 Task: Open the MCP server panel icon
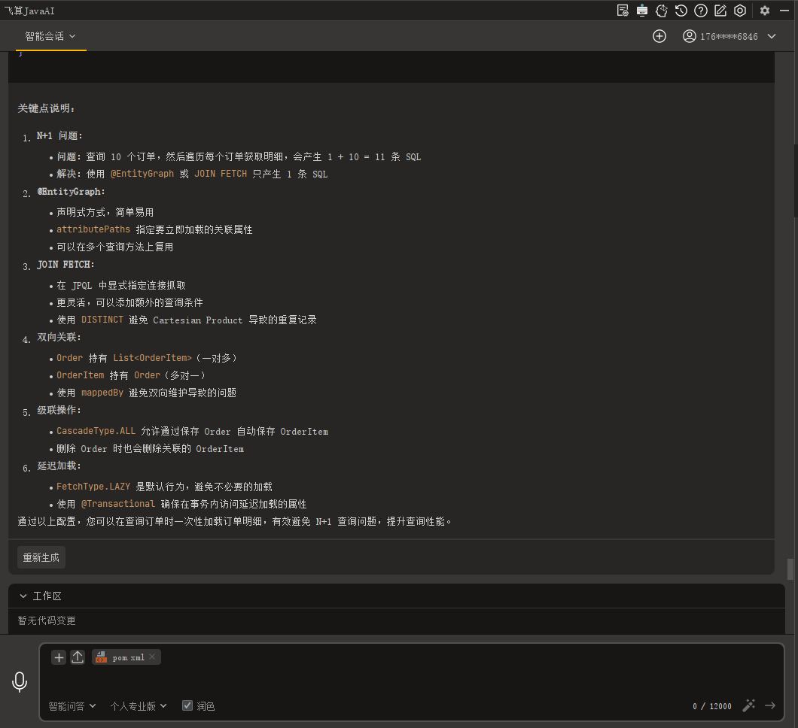[642, 11]
